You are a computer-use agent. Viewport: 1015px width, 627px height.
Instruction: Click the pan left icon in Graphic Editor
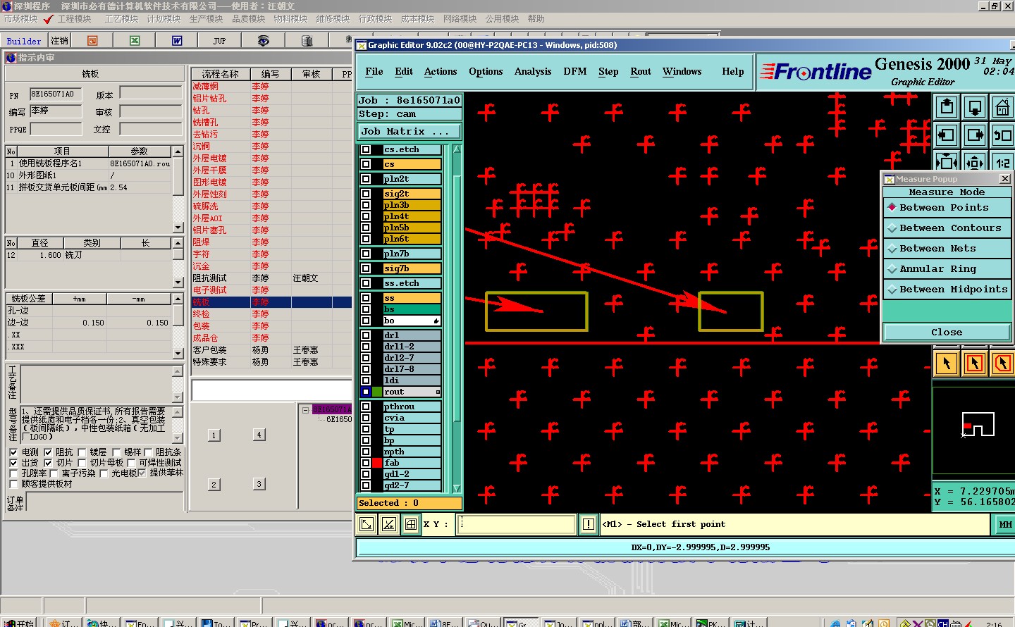(947, 135)
